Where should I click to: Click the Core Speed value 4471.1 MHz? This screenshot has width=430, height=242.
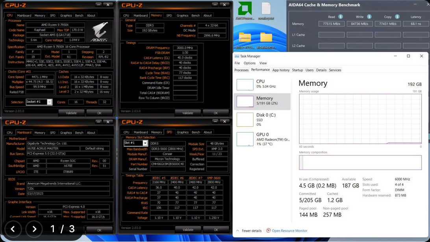click(40, 77)
